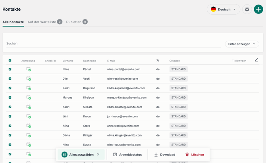Viewport: 266px width, 163px height.
Task: Click the Anmeldestatus button
Action: [127, 155]
